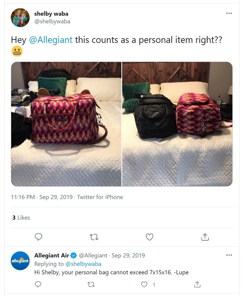Click @shelbywaba in the Replying to line
The width and height of the screenshot is (242, 297).
click(x=83, y=264)
